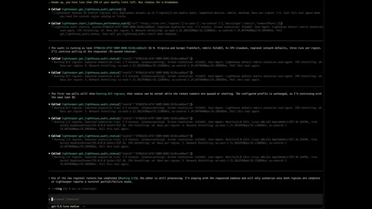Click 'you need the current region catalog or limits' line
Viewport: 372px width, 209px height.
(93, 16)
